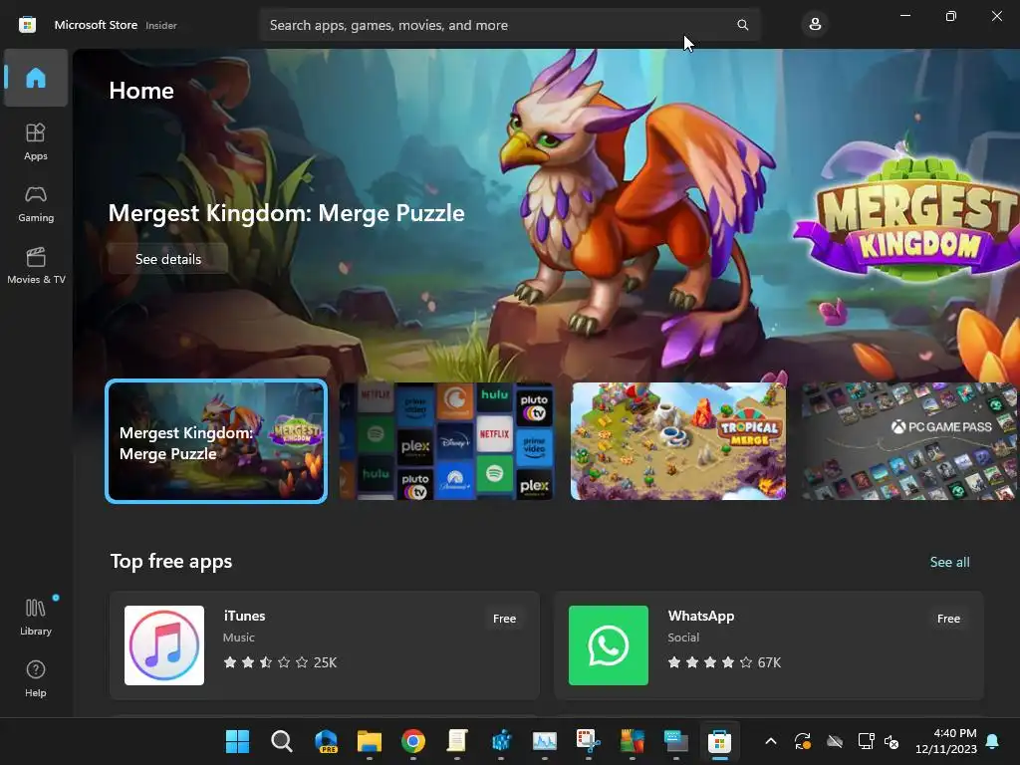This screenshot has width=1020, height=765.
Task: Select the Mergest Kingdom carousel thumbnail
Action: click(216, 441)
